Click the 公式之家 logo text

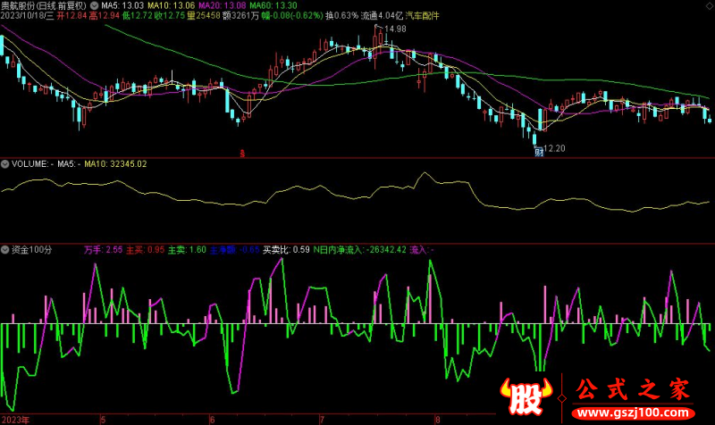click(635, 389)
